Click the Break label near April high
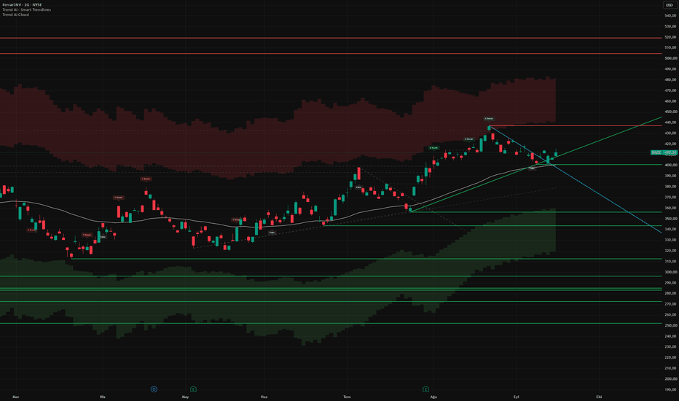The width and height of the screenshot is (679, 401). click(x=146, y=179)
